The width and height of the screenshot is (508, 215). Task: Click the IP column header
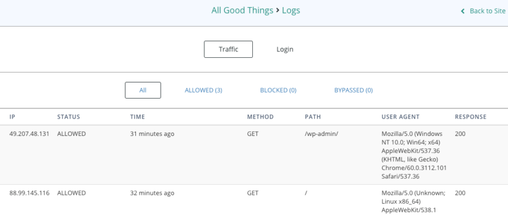12,117
